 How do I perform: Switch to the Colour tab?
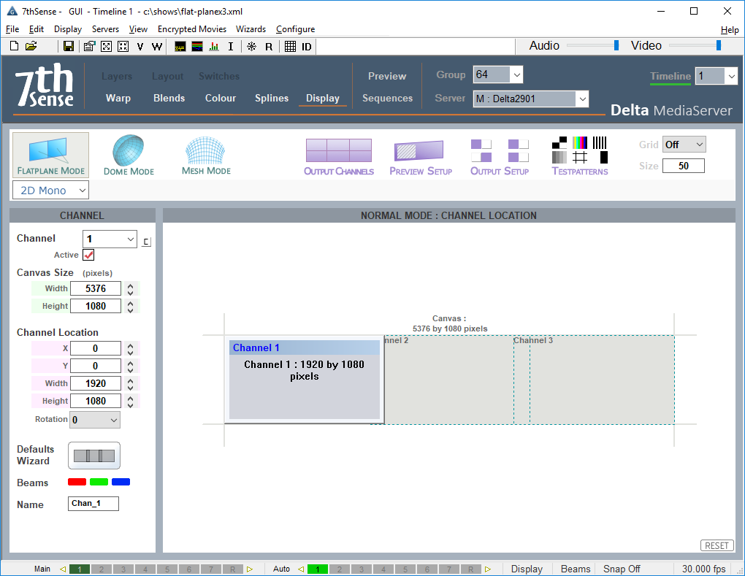pyautogui.click(x=221, y=99)
